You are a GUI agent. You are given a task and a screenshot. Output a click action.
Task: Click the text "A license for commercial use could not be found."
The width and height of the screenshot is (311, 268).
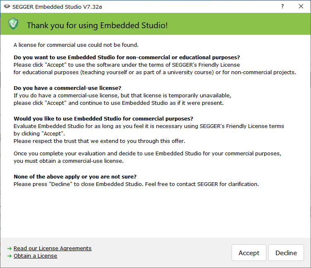(76, 45)
